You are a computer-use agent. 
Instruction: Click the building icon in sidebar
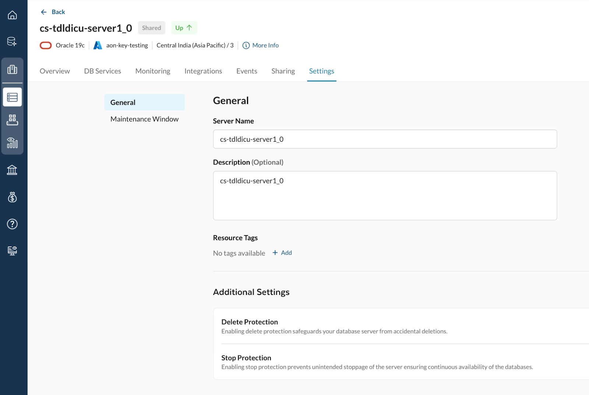(12, 70)
